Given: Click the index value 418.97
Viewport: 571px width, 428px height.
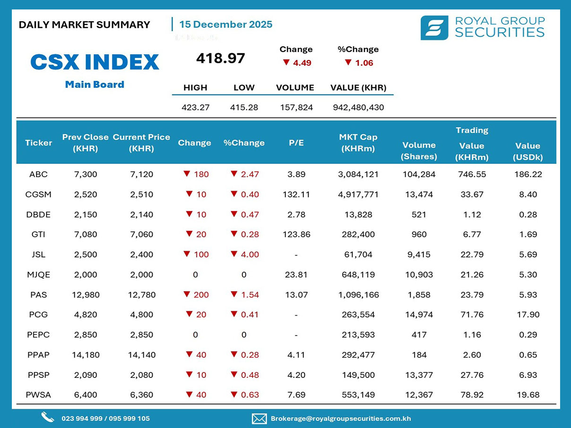Looking at the screenshot, I should click(221, 59).
